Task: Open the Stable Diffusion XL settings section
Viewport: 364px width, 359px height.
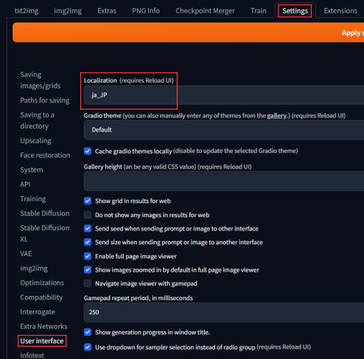Action: click(x=45, y=233)
